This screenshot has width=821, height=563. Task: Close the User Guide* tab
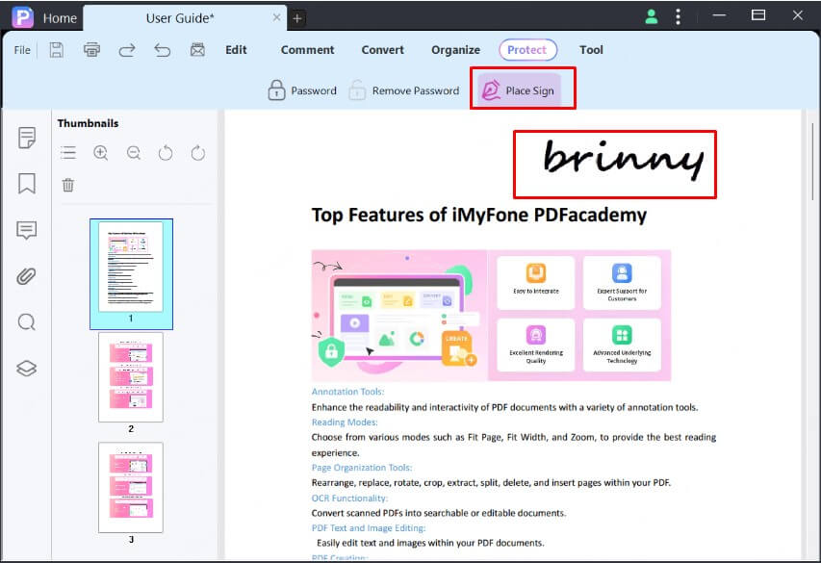(276, 18)
